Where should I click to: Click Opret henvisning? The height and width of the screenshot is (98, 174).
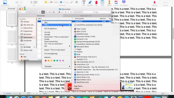tap(51, 41)
